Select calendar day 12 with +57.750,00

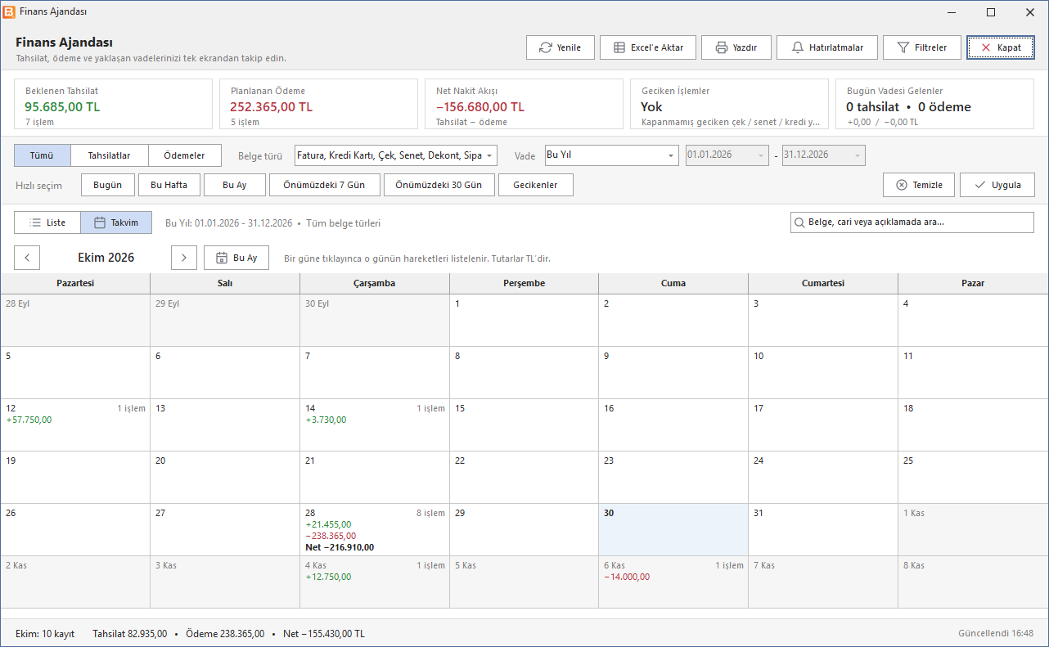click(75, 425)
